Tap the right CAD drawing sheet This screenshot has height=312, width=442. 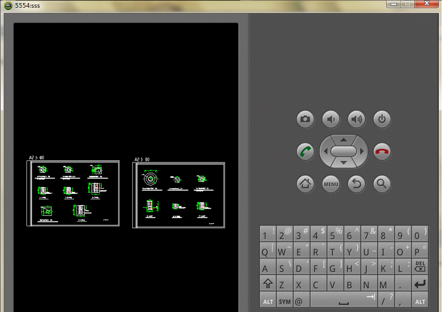tap(179, 196)
